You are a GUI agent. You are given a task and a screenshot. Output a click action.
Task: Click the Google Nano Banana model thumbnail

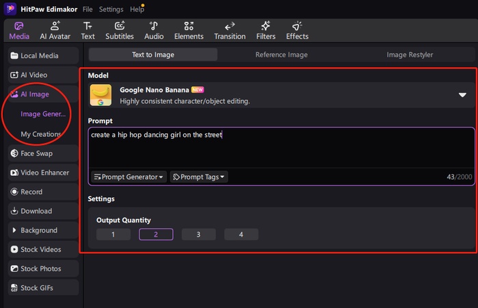(x=101, y=95)
